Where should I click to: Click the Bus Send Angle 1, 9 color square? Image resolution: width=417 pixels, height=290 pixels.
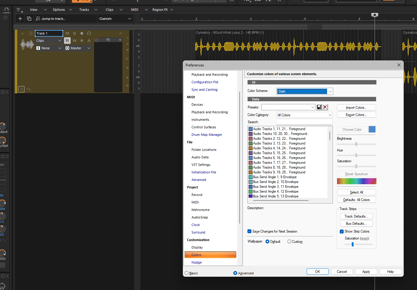pos(250,177)
